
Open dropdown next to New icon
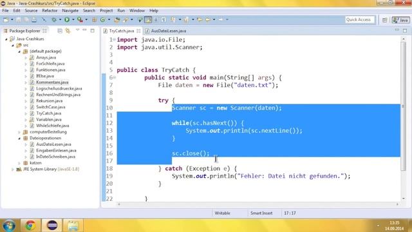[x=12, y=20]
